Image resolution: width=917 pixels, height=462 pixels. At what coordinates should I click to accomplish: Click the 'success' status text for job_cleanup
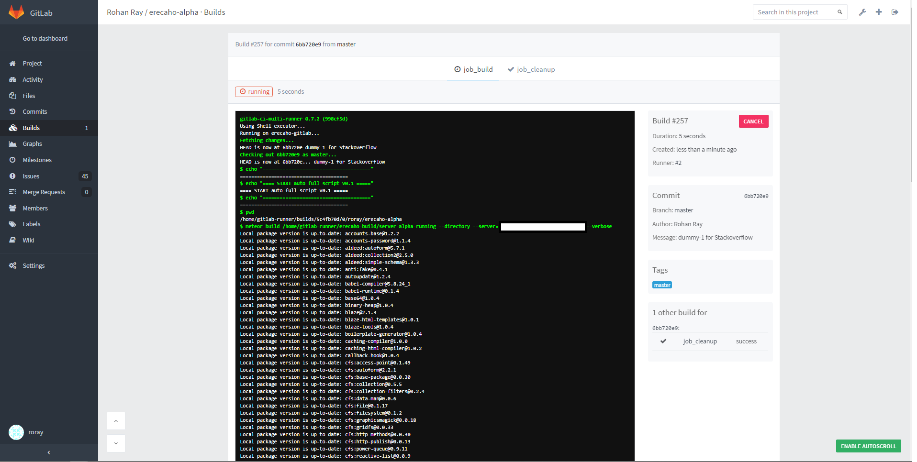(746, 341)
